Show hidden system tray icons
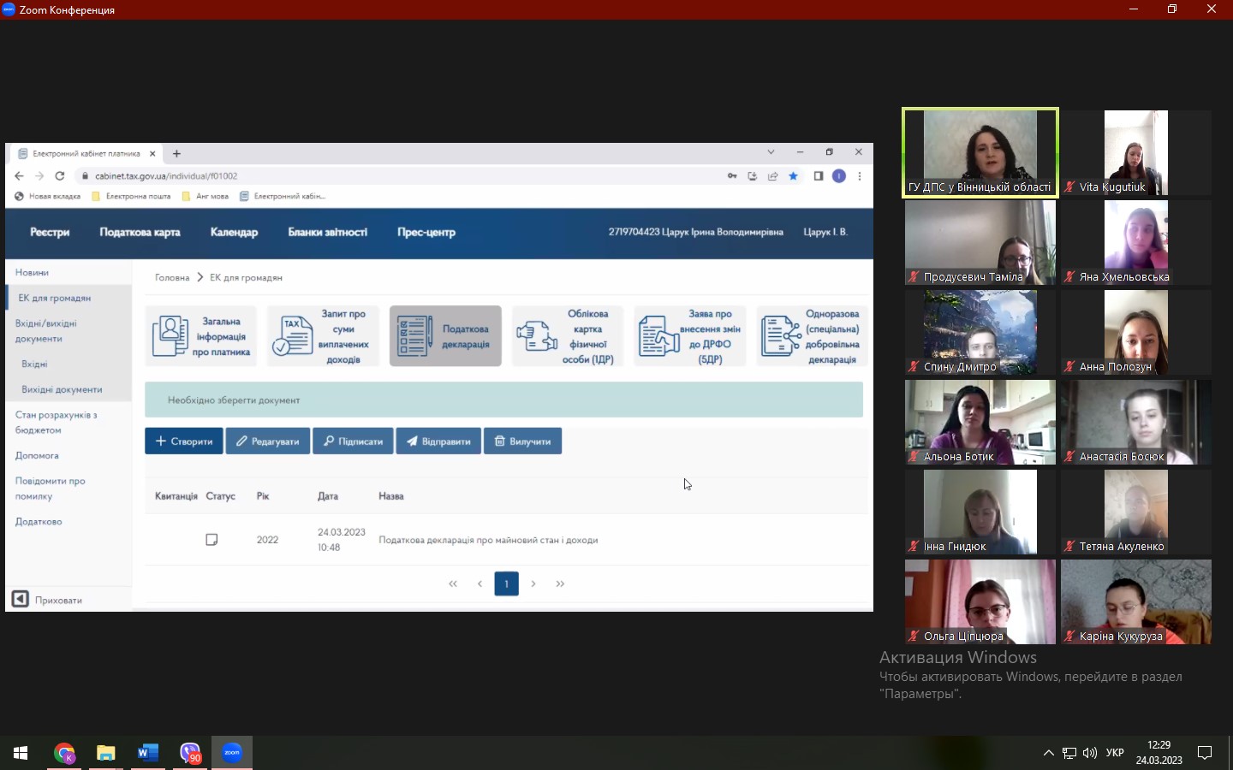The height and width of the screenshot is (770, 1233). pyautogui.click(x=1048, y=753)
